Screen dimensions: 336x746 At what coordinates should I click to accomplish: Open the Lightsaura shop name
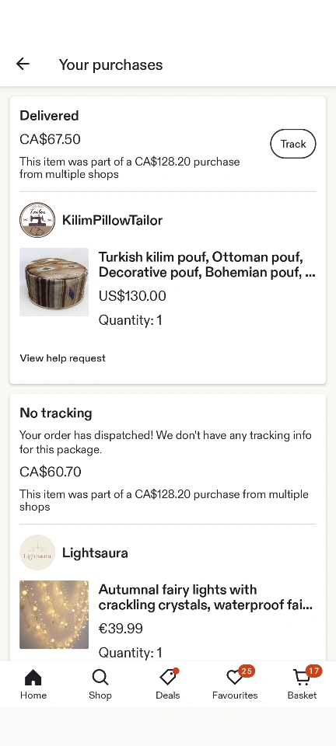point(95,553)
